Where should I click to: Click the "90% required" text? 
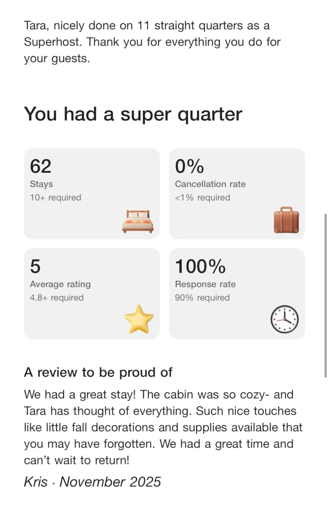click(202, 298)
